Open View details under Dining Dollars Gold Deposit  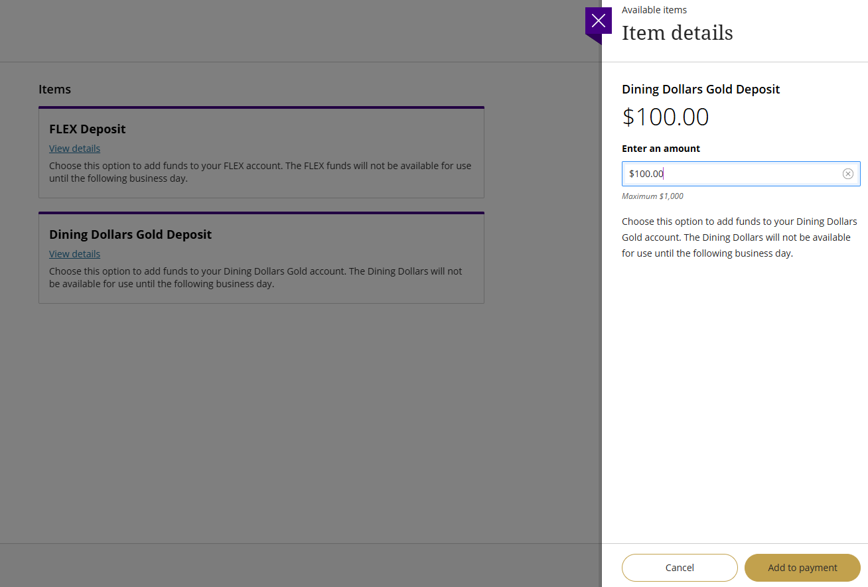pyautogui.click(x=74, y=254)
